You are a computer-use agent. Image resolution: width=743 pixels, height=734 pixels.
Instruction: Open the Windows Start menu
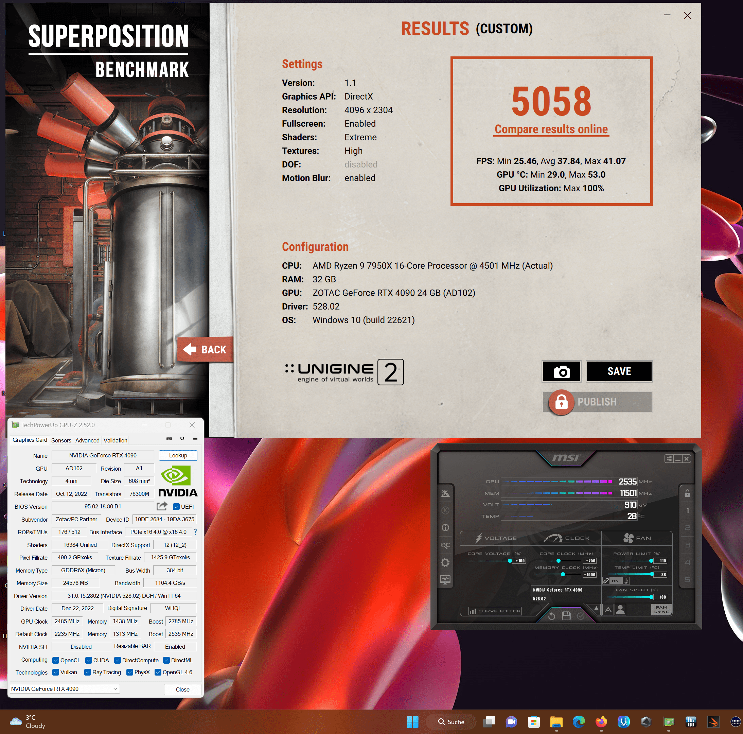(412, 722)
